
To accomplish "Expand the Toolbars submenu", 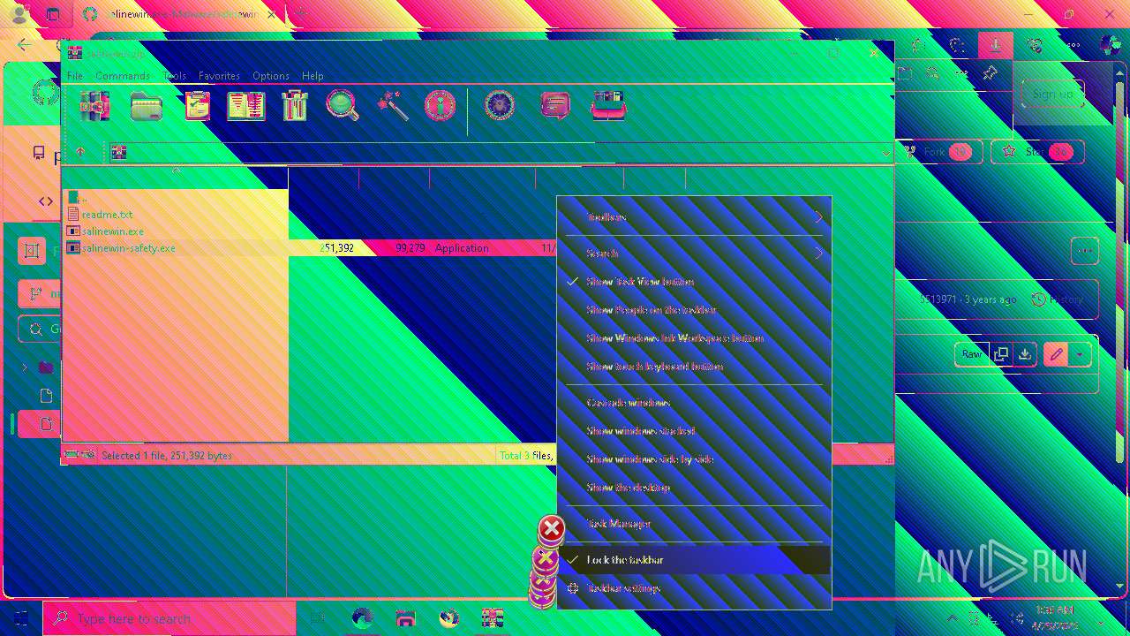I will (694, 217).
